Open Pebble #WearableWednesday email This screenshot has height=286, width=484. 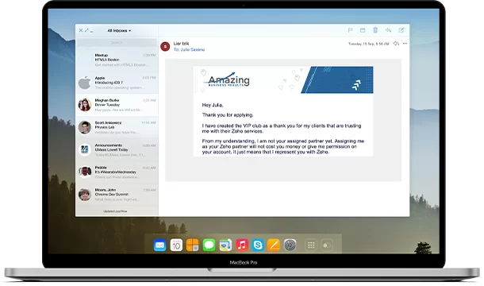(117, 172)
